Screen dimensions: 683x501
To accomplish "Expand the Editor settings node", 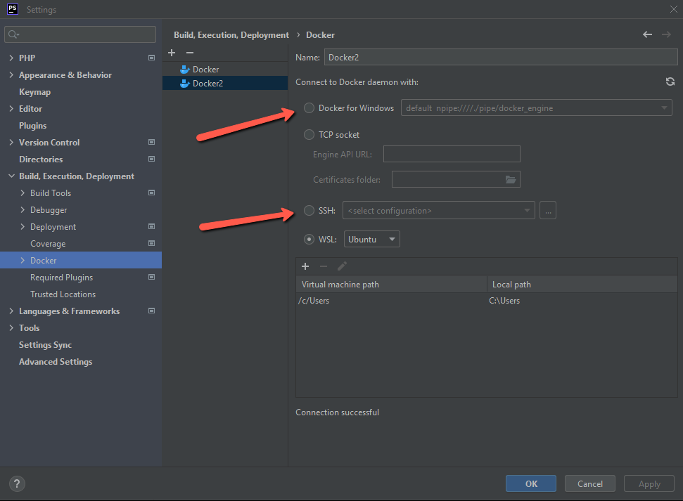I will [x=11, y=108].
